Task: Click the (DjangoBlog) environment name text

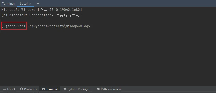Action: pyautogui.click(x=14, y=26)
